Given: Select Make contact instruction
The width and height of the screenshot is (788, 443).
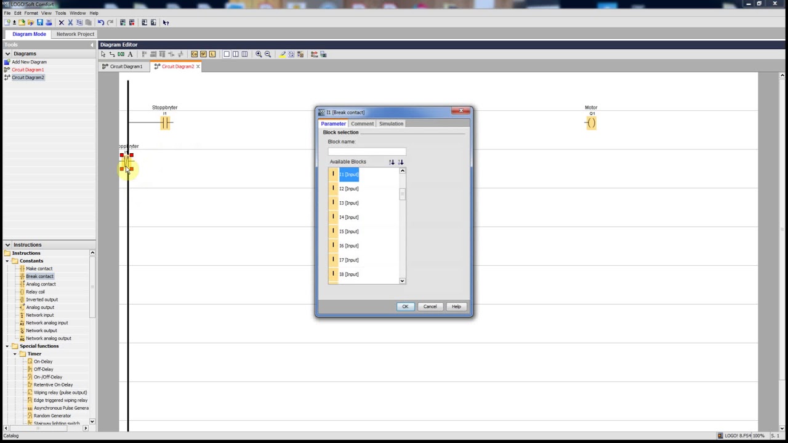Looking at the screenshot, I should pyautogui.click(x=39, y=269).
